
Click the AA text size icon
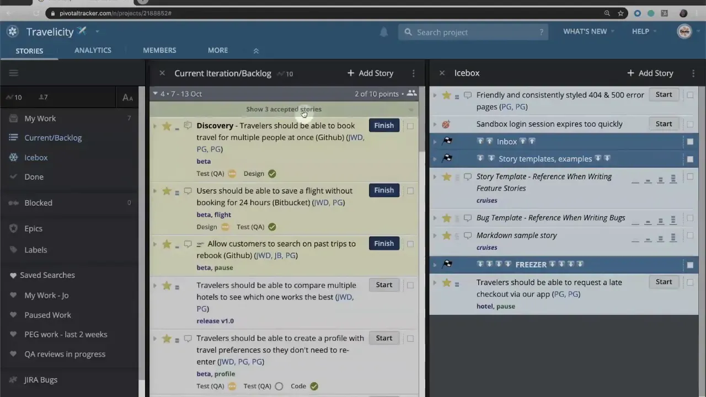(127, 98)
